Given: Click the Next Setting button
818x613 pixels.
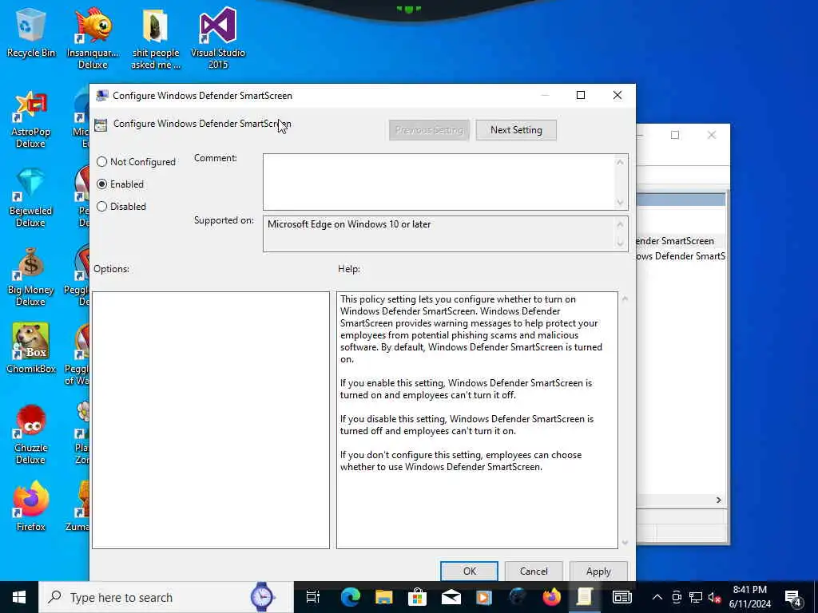Looking at the screenshot, I should [516, 130].
